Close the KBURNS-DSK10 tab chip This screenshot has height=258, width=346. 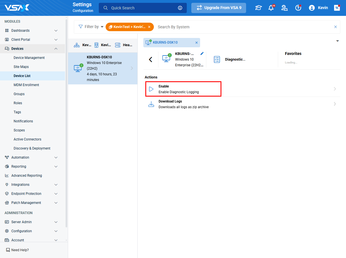pyautogui.click(x=196, y=42)
